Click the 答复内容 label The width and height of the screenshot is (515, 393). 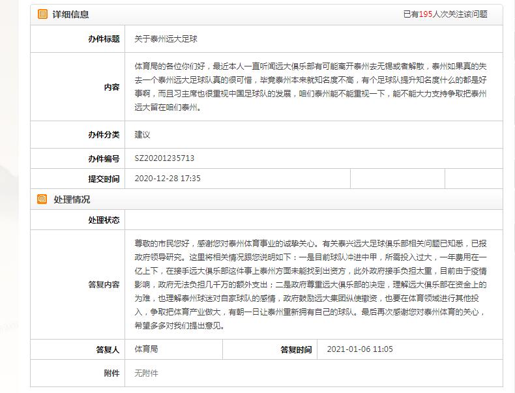point(104,285)
